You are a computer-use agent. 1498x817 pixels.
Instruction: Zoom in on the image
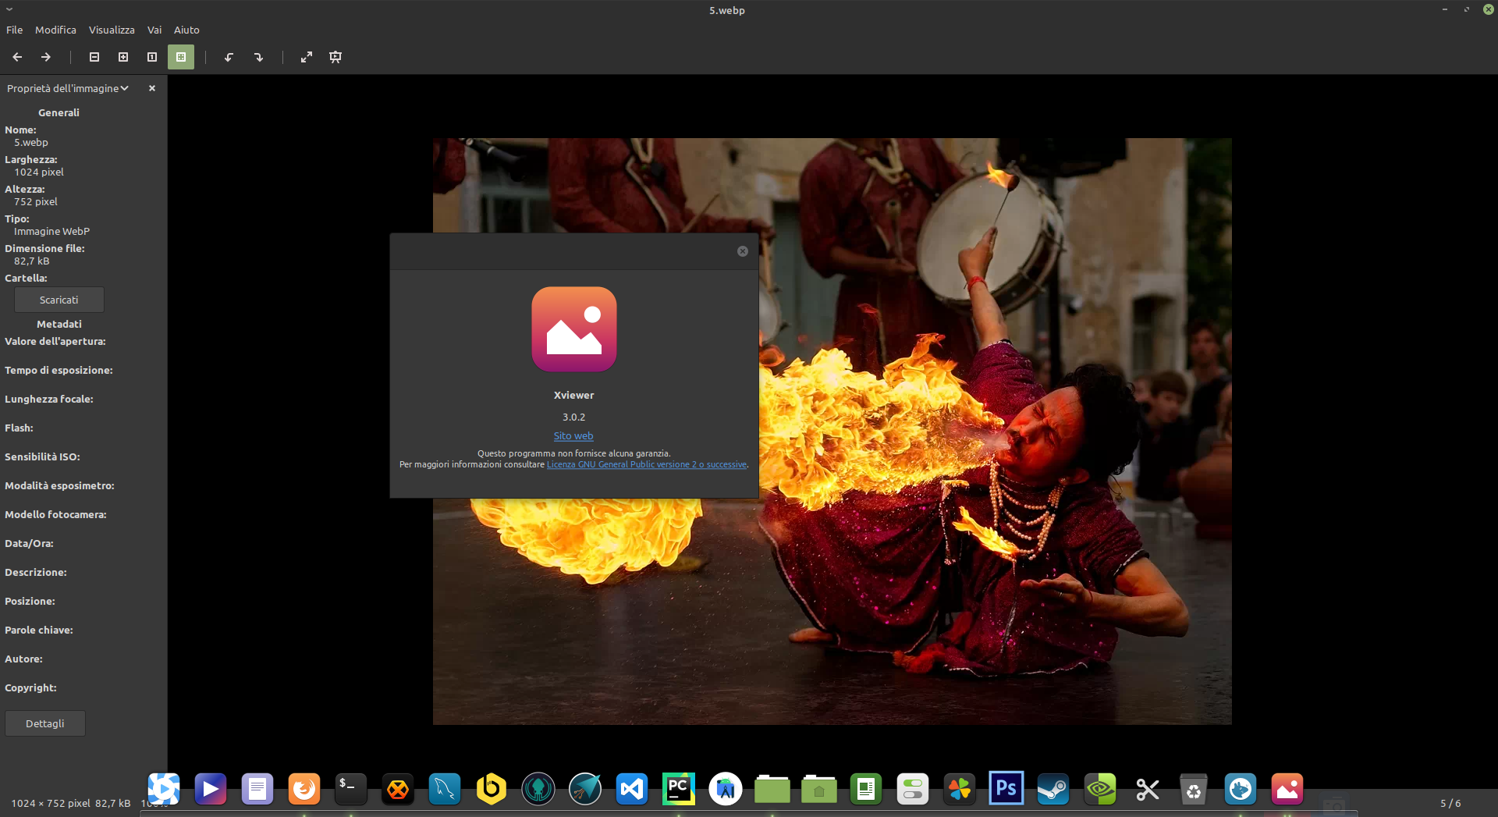tap(122, 57)
